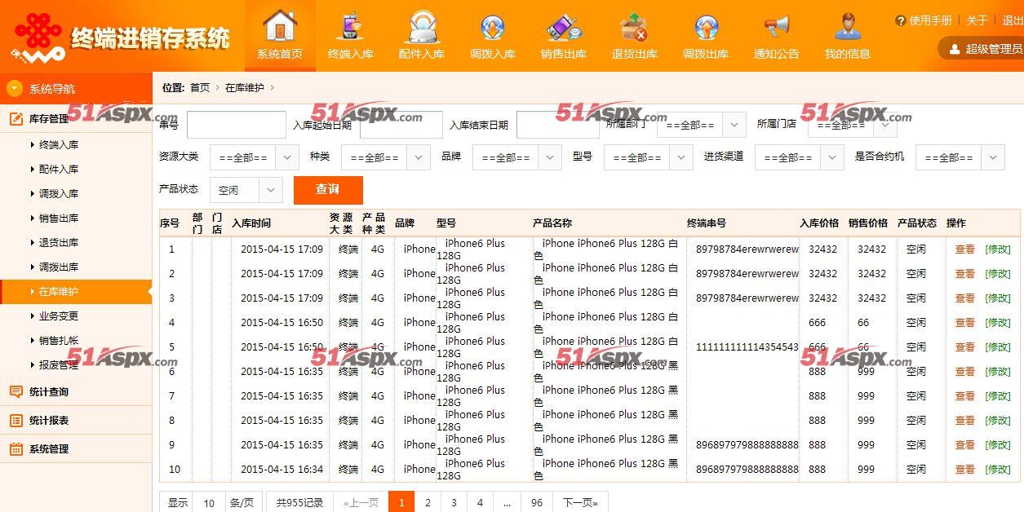Click [修改] for row 7

pos(998,396)
